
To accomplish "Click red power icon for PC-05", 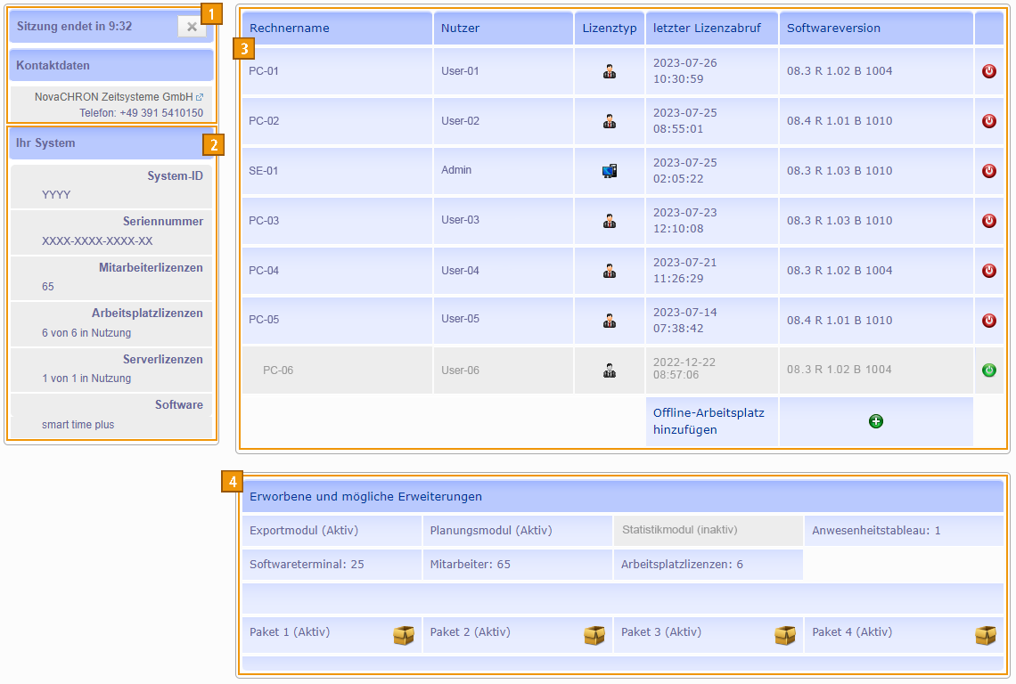I will pos(988,321).
